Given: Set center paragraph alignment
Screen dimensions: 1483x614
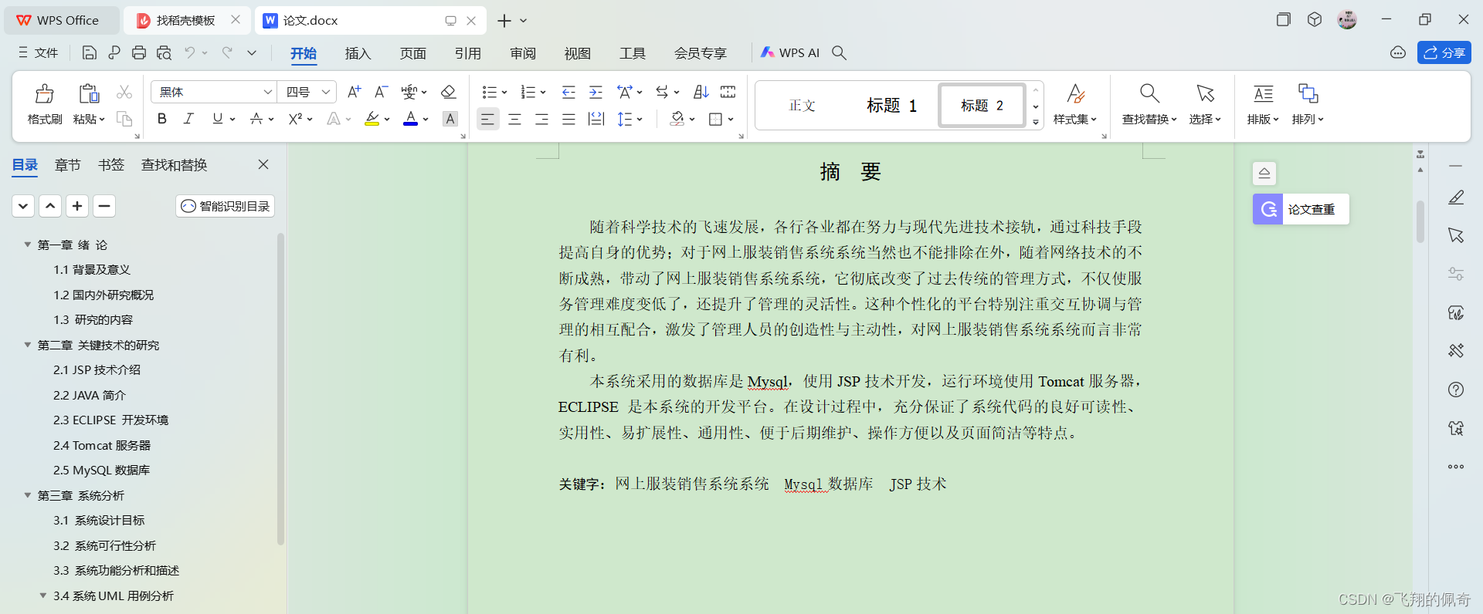Looking at the screenshot, I should (514, 119).
